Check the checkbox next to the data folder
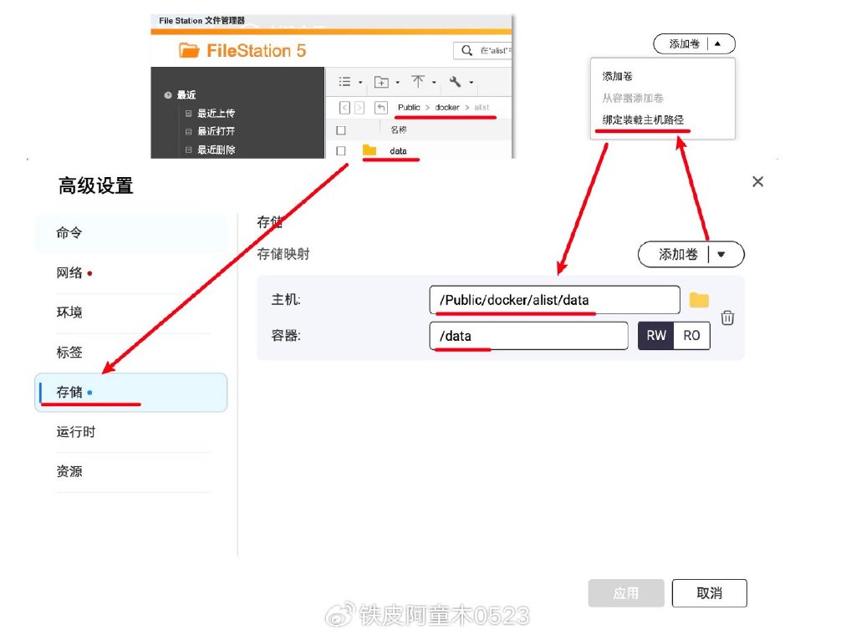 (x=342, y=151)
